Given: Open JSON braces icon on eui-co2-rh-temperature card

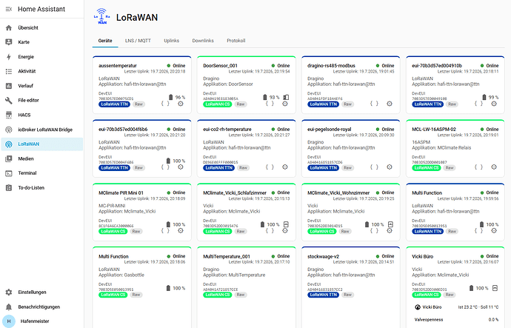Looking at the screenshot, I should point(270,167).
